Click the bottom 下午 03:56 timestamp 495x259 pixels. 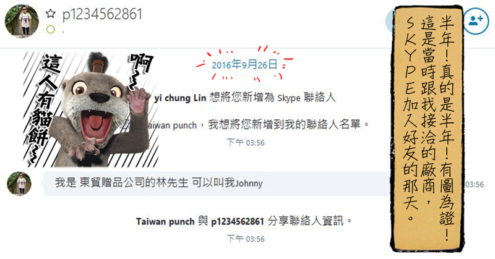point(246,239)
